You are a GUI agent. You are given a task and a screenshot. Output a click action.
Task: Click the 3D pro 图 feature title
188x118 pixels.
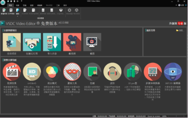[132, 83]
